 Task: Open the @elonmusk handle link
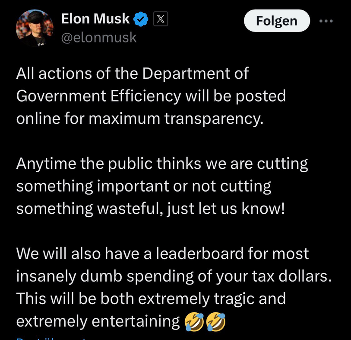tap(99, 38)
